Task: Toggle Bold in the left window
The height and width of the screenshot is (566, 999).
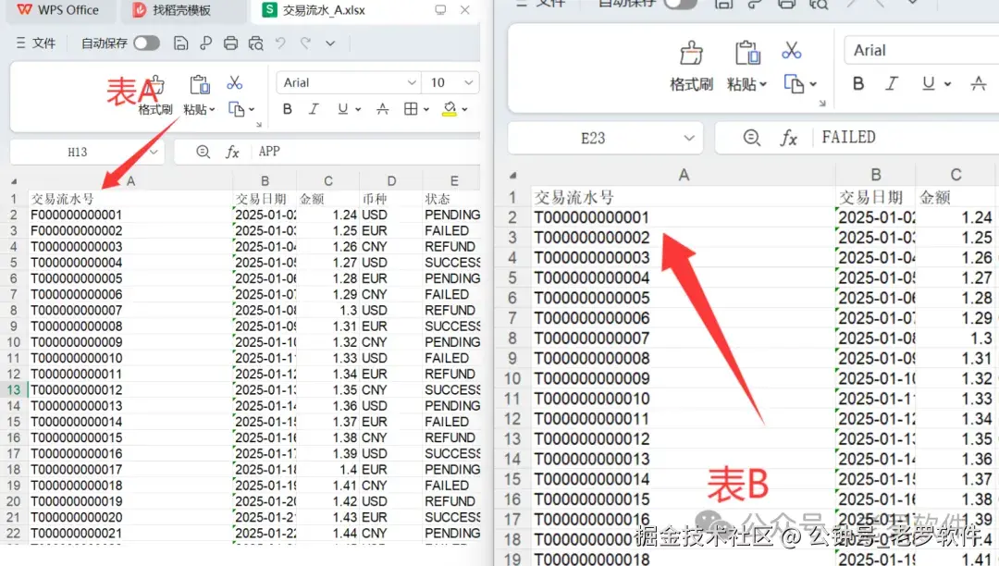Action: [x=288, y=109]
